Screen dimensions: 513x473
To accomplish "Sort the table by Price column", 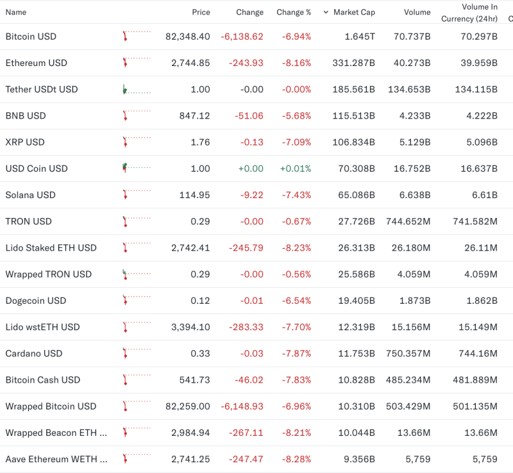I will click(x=201, y=12).
